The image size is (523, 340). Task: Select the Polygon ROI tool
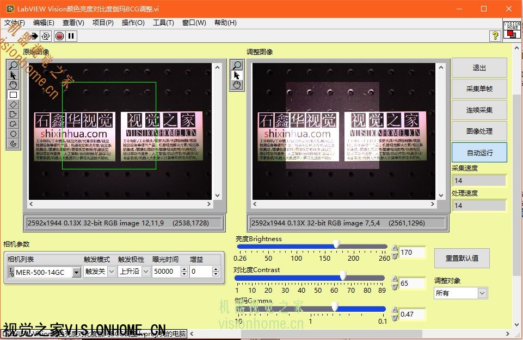click(14, 114)
